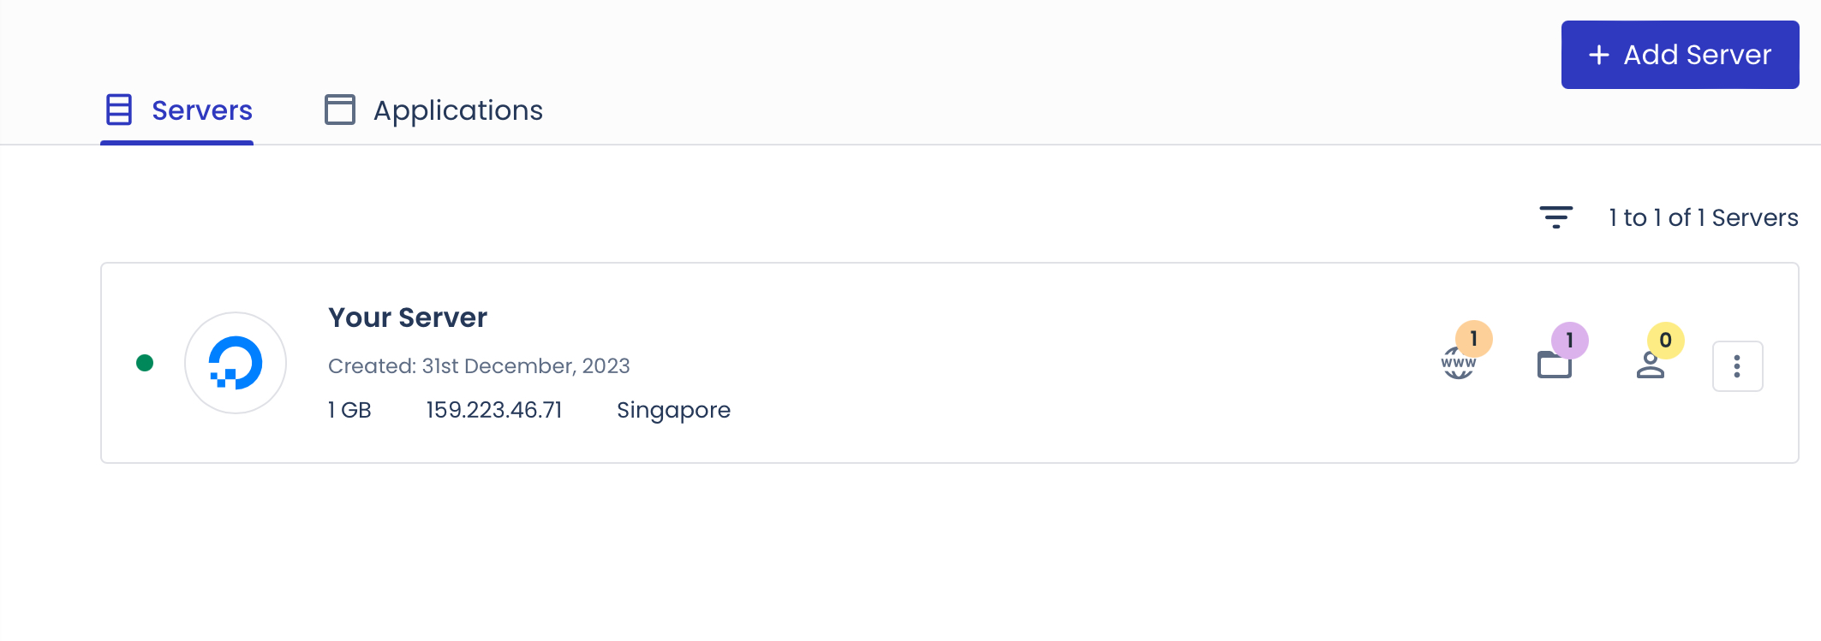The height and width of the screenshot is (641, 1821).
Task: Switch to the Applications tab
Action: click(433, 110)
